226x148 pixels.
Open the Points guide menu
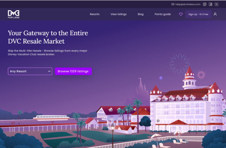(162, 14)
